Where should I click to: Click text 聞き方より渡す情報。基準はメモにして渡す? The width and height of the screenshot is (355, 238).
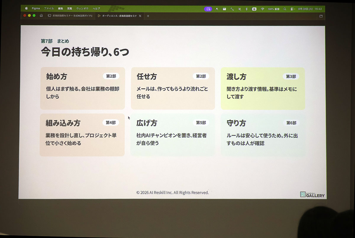point(262,93)
